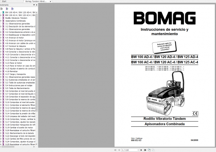Viewport: 216px width, 152px height.
Task: Open bookmark 4.14 Parar el motor en caso
Action: [x=20, y=66]
